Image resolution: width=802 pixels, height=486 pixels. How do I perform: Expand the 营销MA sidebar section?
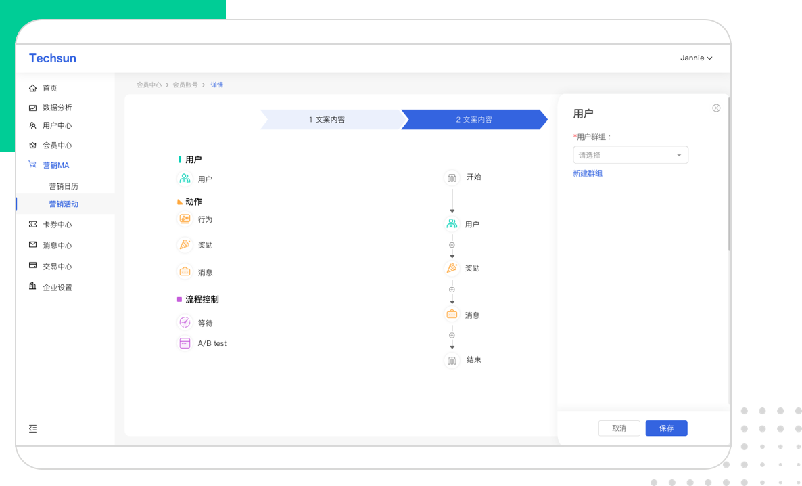(x=56, y=165)
